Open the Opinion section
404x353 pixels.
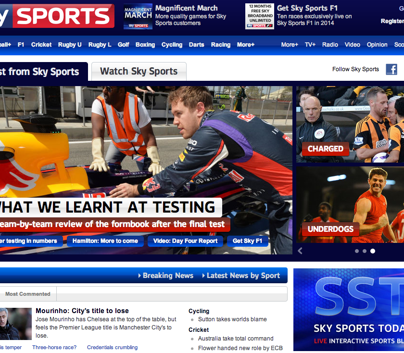click(x=377, y=45)
